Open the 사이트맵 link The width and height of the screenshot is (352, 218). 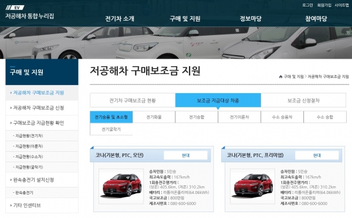pos(341,5)
